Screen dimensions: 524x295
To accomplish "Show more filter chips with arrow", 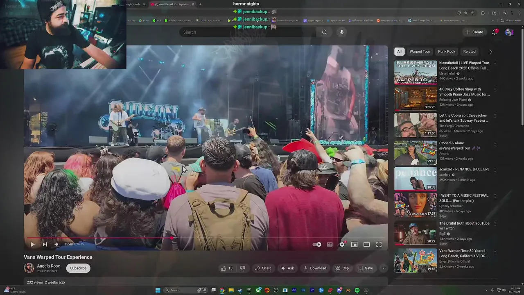I will click(x=491, y=52).
